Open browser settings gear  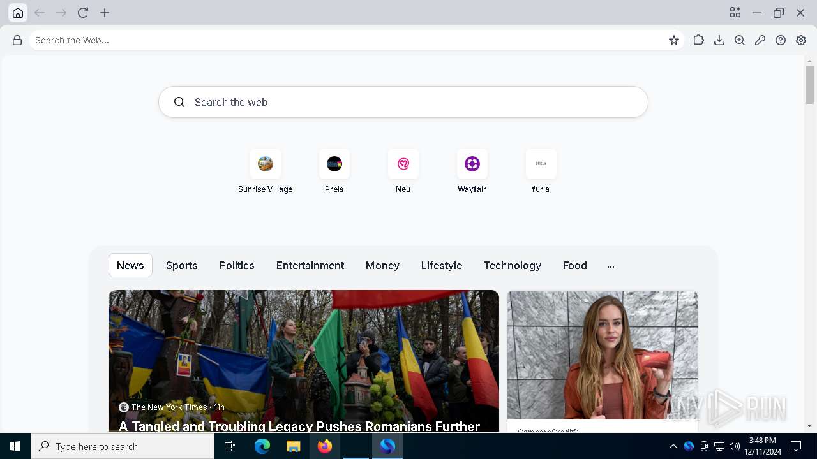coord(801,40)
